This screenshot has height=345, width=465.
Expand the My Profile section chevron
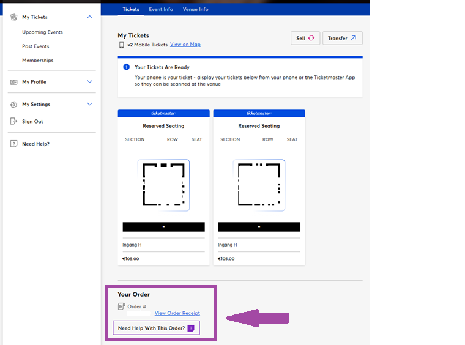pos(90,82)
